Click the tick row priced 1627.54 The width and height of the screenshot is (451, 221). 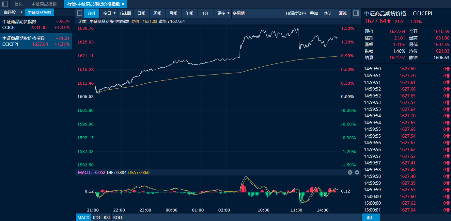406,136
